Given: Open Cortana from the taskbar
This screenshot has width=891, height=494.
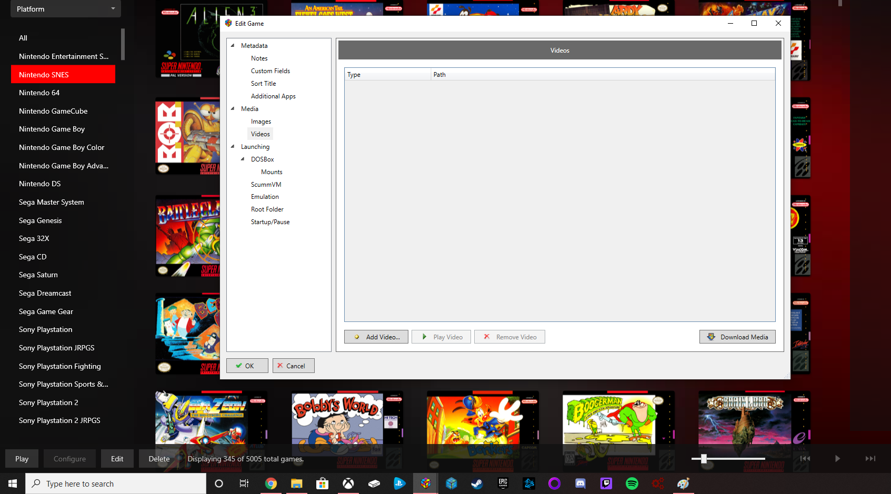Looking at the screenshot, I should pos(219,483).
